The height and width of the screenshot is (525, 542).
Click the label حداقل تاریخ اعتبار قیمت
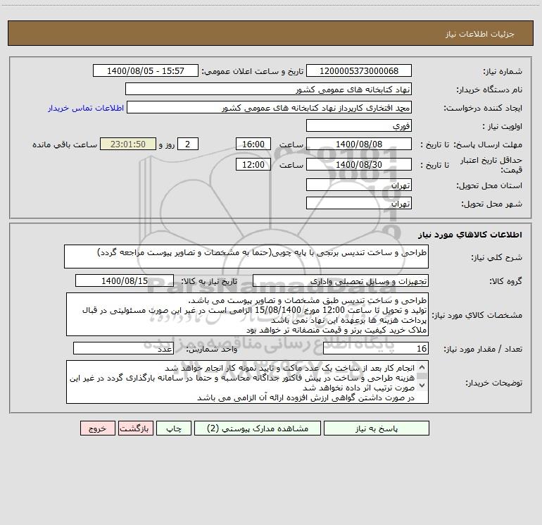491,165
